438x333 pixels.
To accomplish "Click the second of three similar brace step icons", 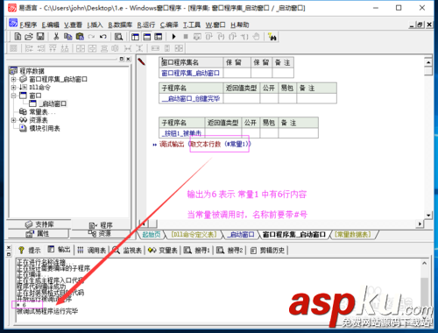I will coord(221,37).
